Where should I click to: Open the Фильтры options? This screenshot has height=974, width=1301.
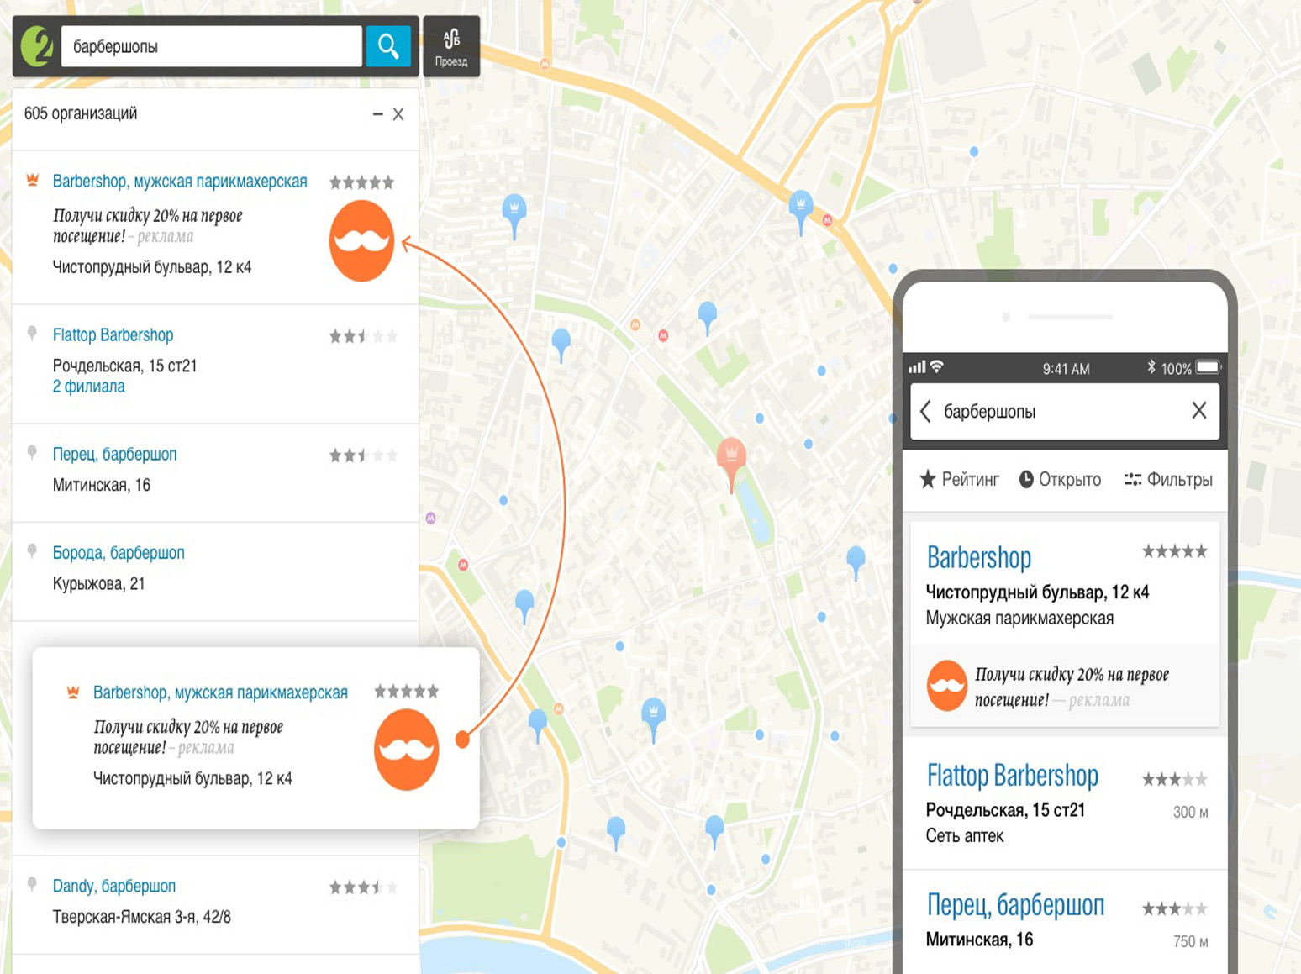click(1168, 479)
